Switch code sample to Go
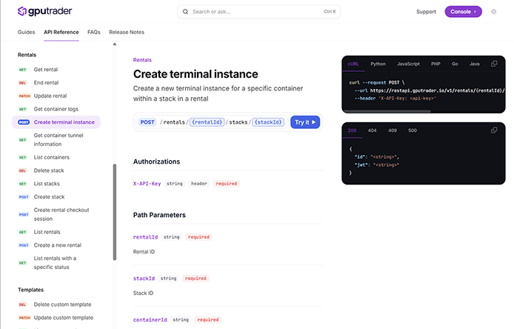 coord(455,64)
